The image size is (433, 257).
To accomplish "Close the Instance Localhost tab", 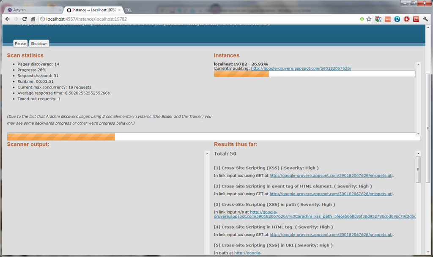I will pyautogui.click(x=119, y=10).
